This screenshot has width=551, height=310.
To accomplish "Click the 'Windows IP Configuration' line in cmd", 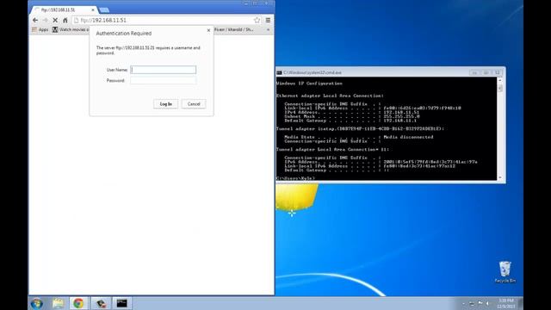I will 309,84.
